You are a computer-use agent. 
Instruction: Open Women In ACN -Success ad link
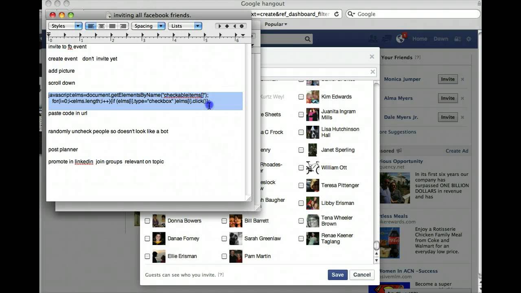click(x=408, y=271)
